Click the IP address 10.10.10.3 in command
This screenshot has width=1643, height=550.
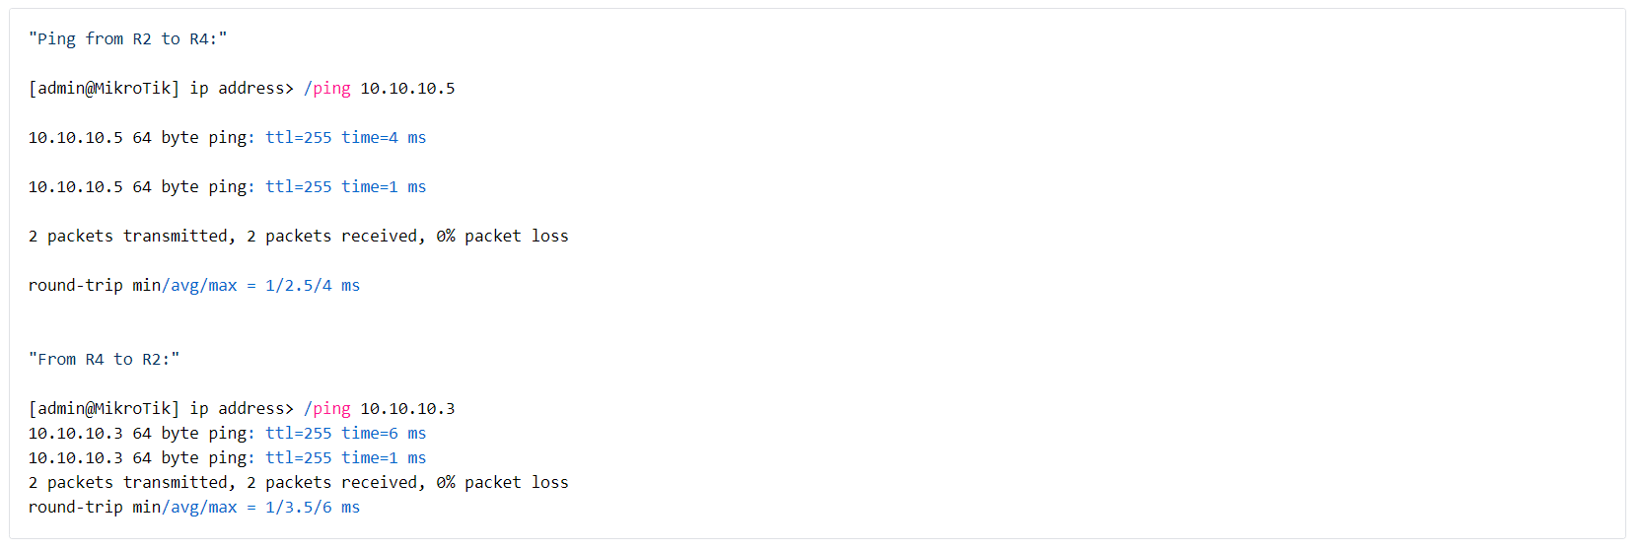point(407,408)
